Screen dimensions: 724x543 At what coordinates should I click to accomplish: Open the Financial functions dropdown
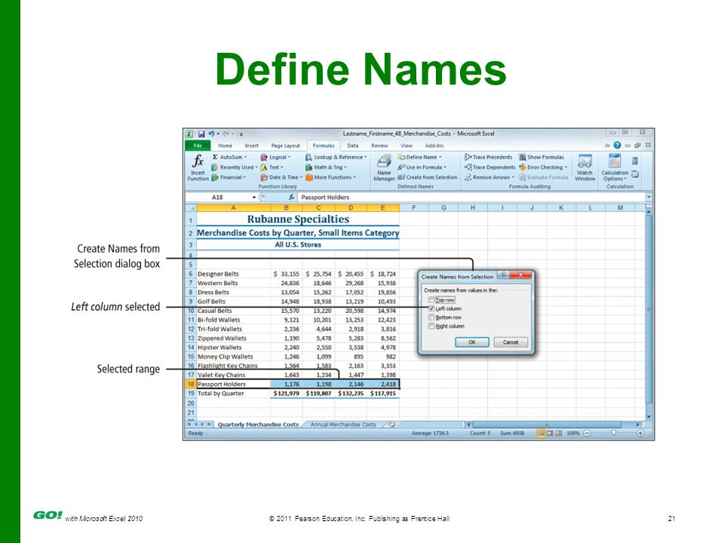(229, 177)
